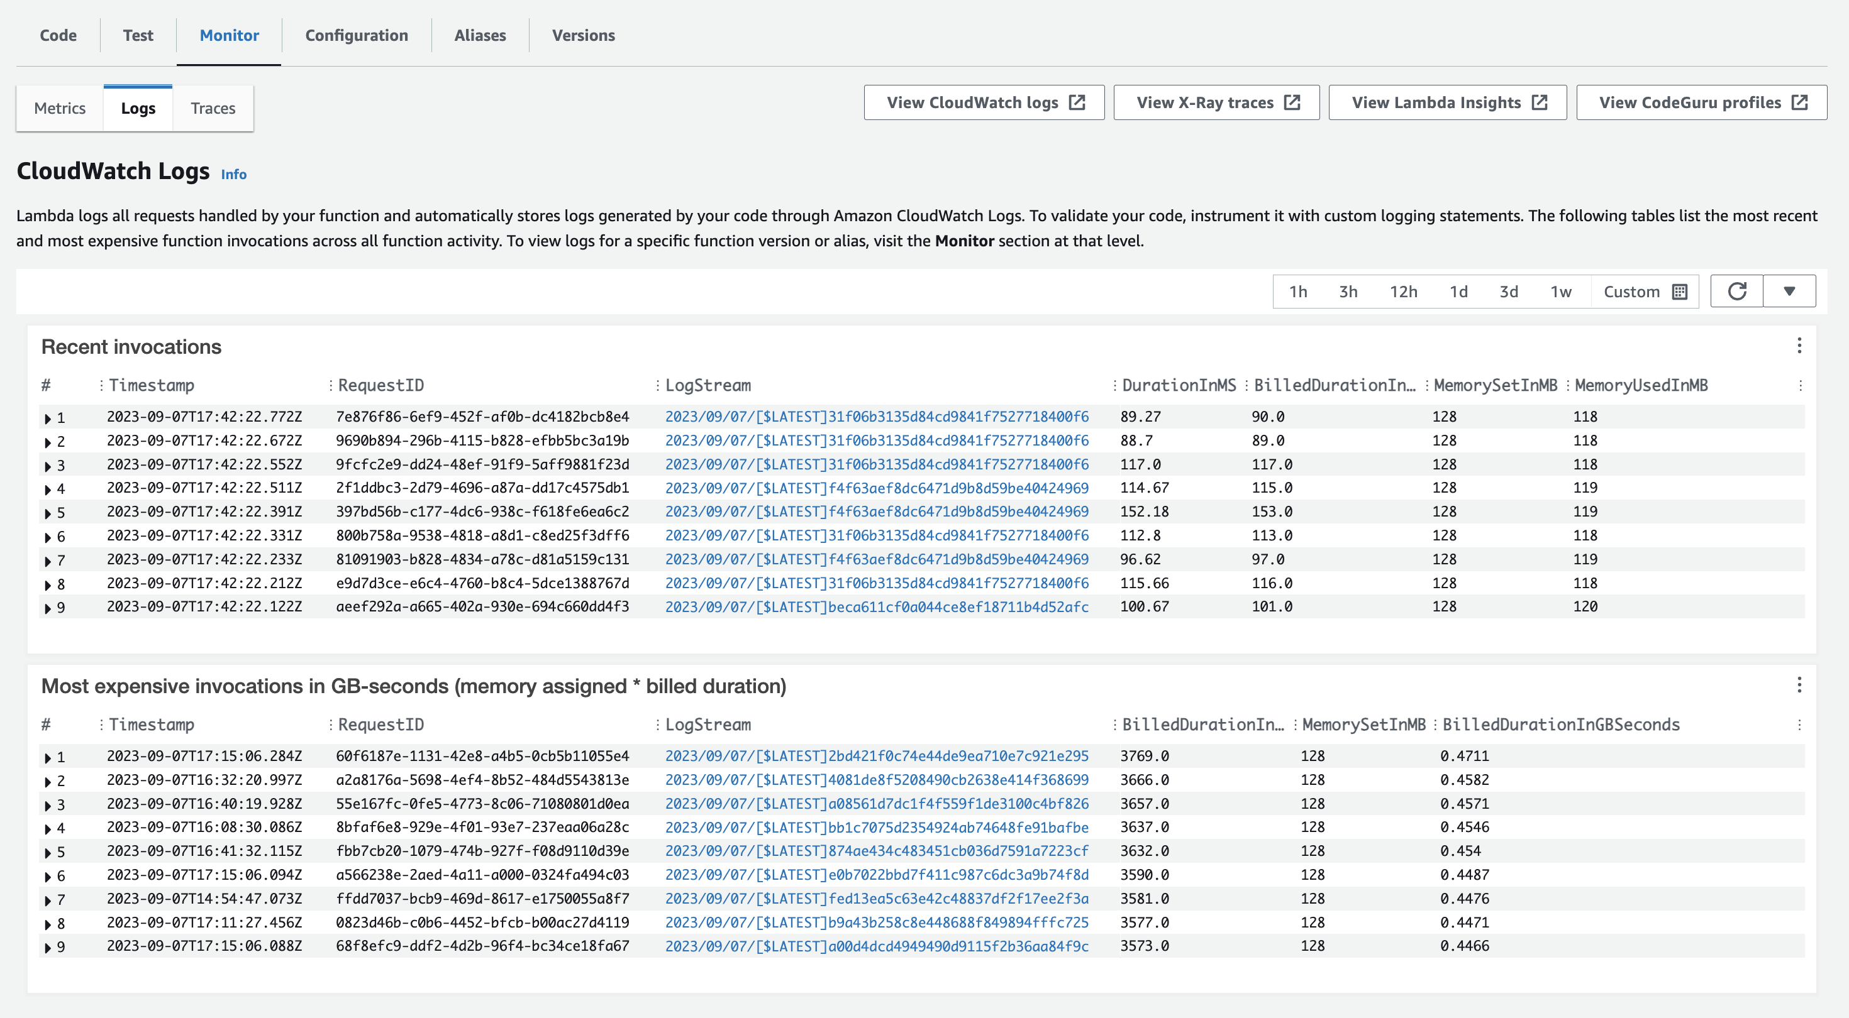Expand most expensive invocation row 3

click(x=48, y=805)
